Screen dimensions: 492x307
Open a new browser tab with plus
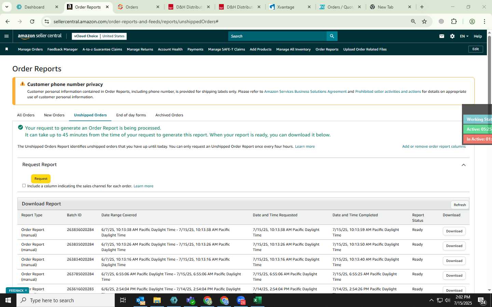[x=422, y=7]
